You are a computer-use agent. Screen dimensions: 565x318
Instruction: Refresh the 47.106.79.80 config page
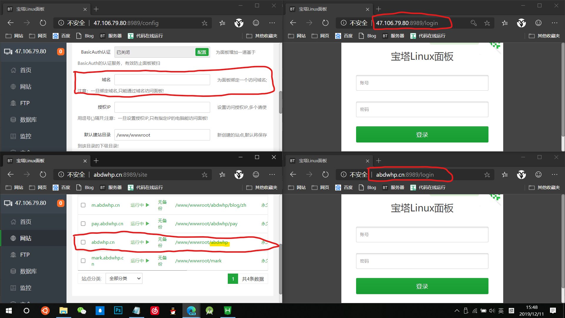click(x=43, y=23)
